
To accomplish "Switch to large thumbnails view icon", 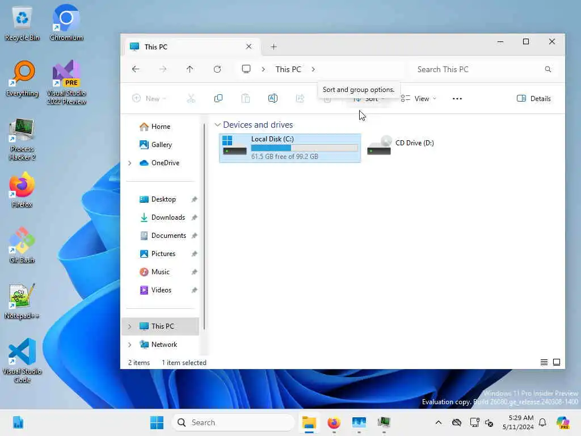I will click(x=557, y=362).
